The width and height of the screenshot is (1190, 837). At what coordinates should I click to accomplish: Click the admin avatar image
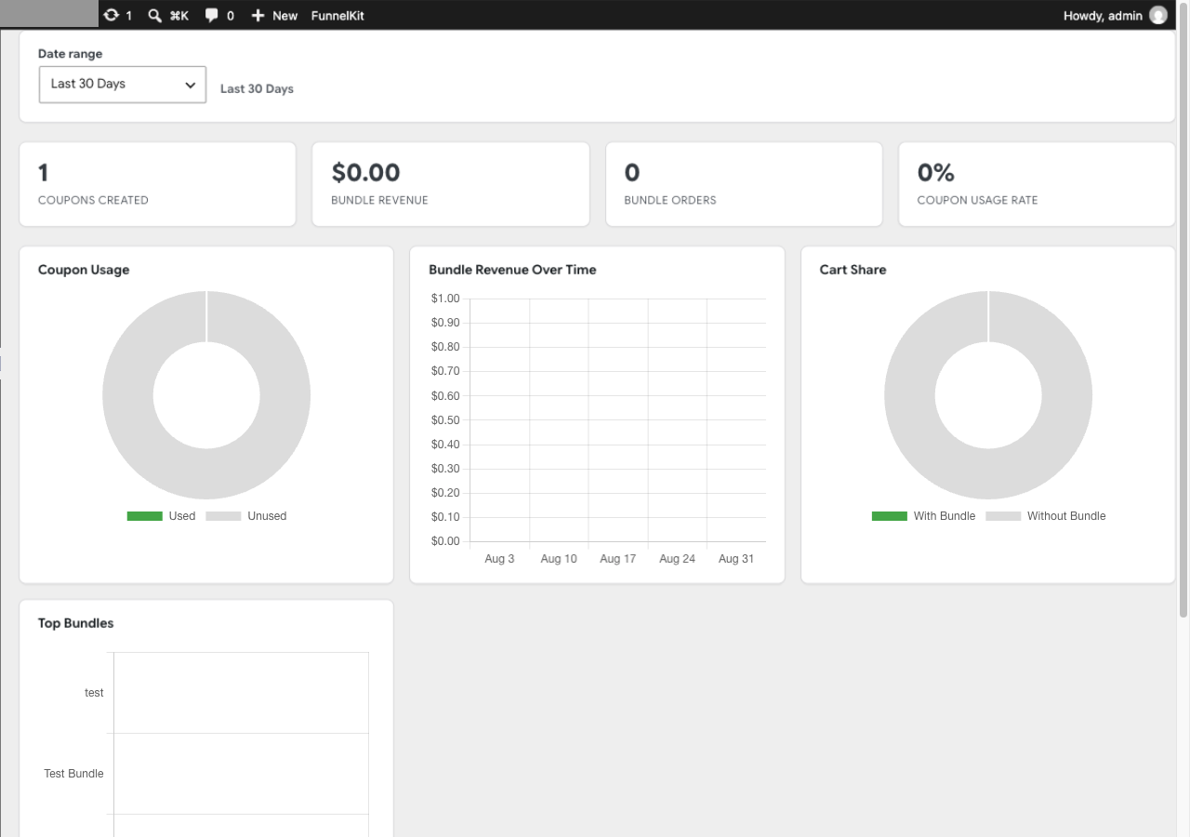pos(1158,15)
